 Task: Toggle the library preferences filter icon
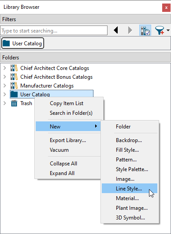[145, 30]
